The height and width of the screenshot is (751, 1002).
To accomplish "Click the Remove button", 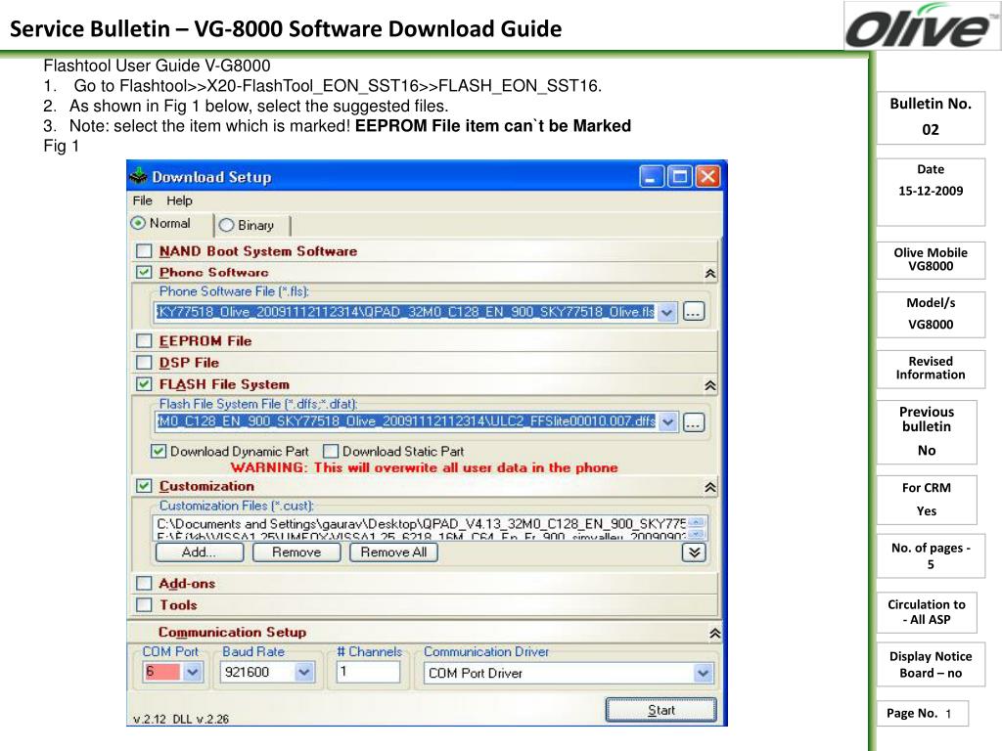I will point(296,552).
